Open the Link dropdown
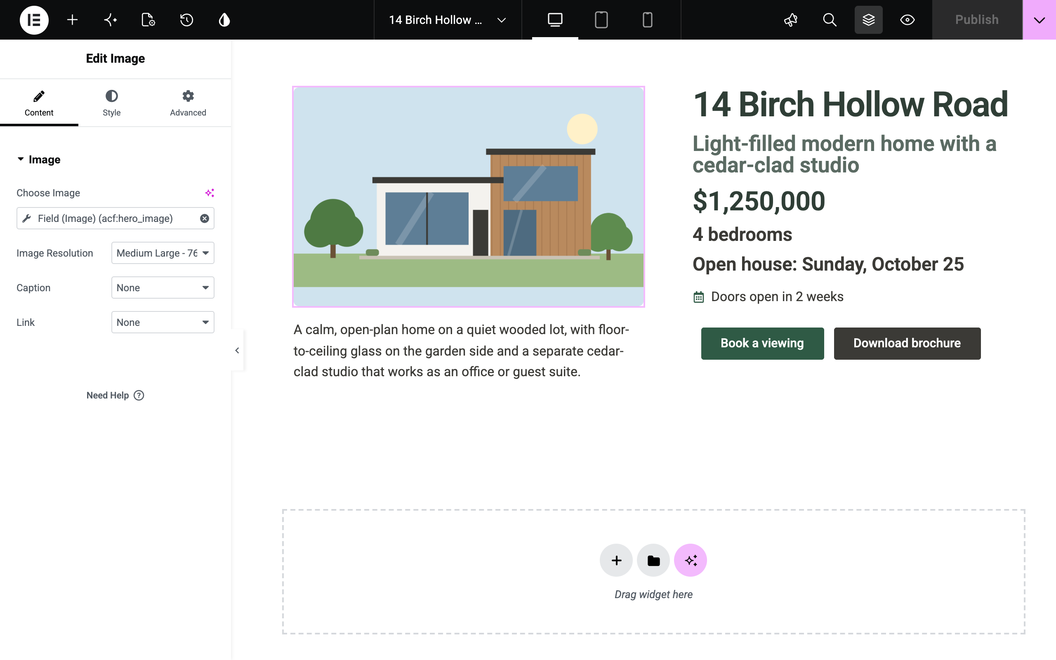The height and width of the screenshot is (660, 1056). [x=163, y=322]
